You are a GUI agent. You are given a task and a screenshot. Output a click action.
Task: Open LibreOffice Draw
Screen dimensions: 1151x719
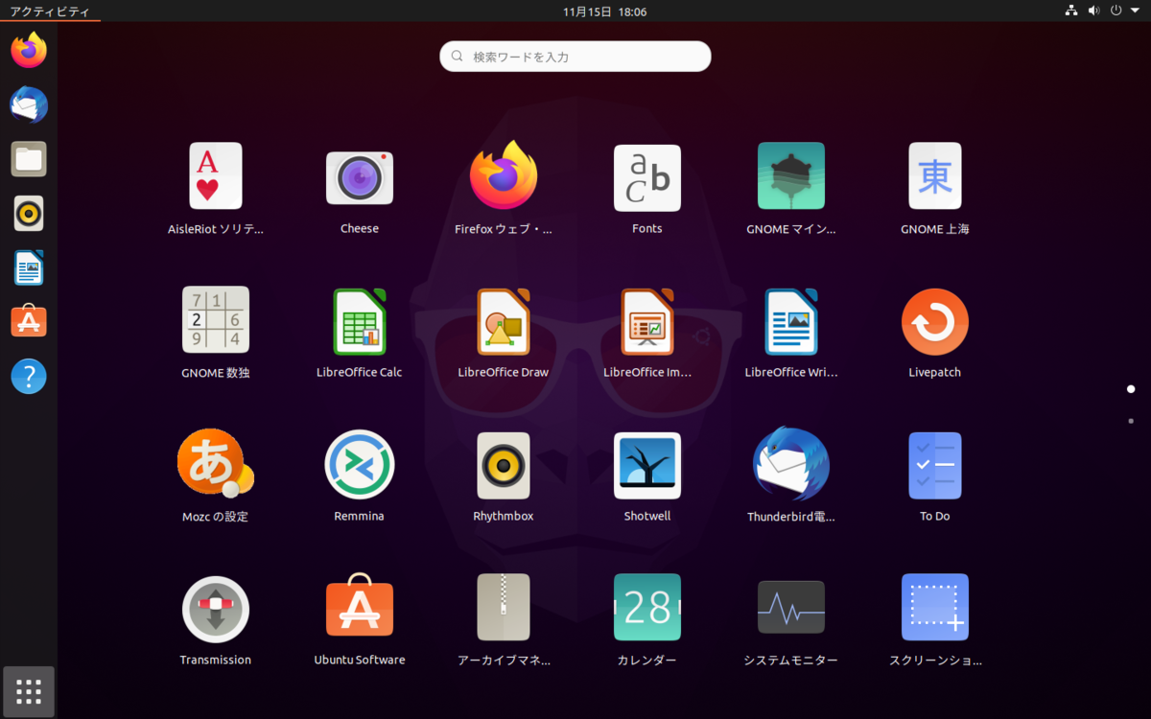tap(504, 321)
